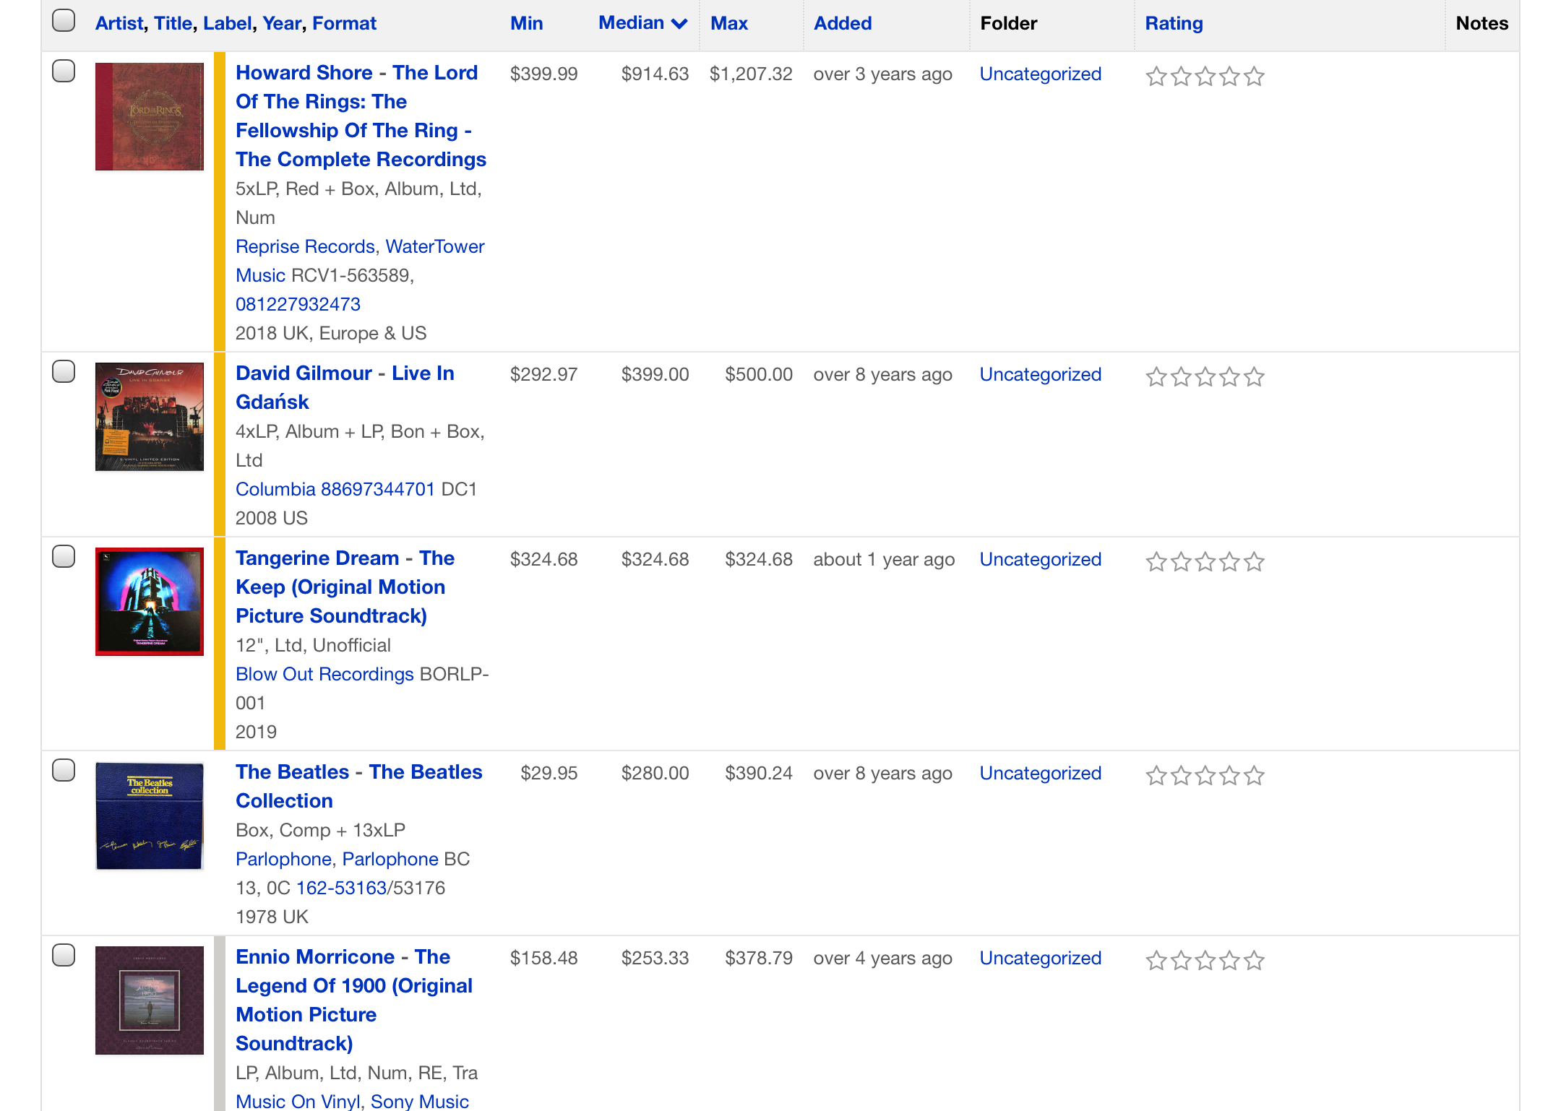
Task: Click yellow bar beside Tangerine Dream
Action: (220, 643)
